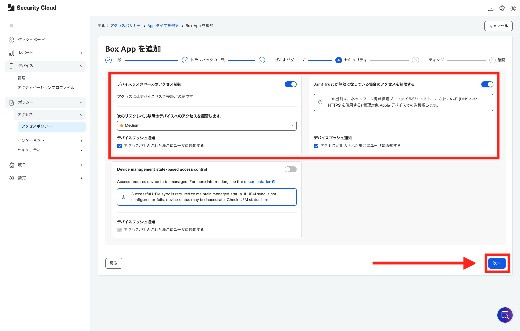Go to App タイプを選択 breadcrumb link

point(163,26)
